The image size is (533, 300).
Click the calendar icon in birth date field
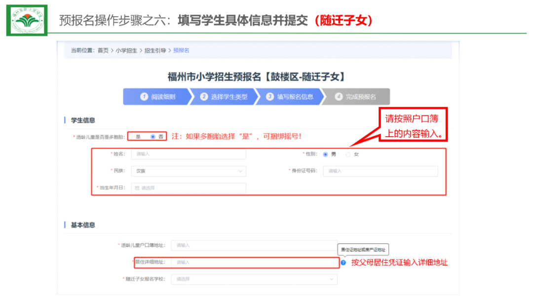click(137, 188)
